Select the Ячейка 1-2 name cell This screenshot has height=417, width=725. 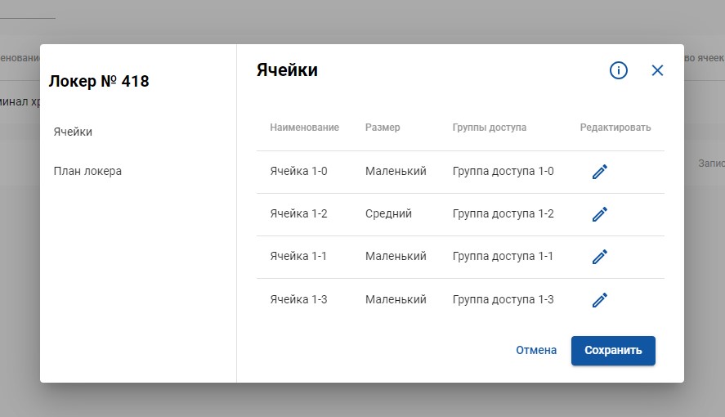(298, 214)
